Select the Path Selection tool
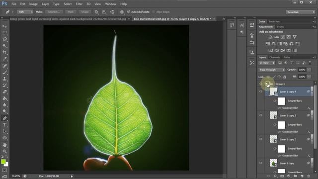This screenshot has height=179, width=318. tap(4, 131)
